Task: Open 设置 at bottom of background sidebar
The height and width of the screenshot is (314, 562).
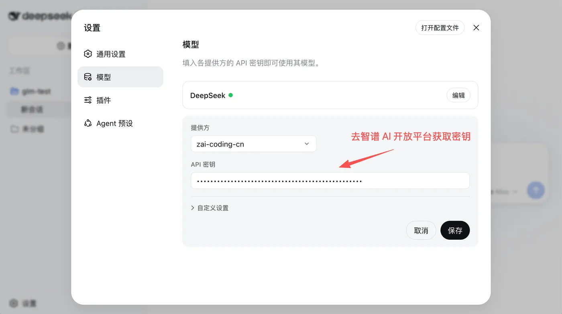Action: tap(23, 303)
